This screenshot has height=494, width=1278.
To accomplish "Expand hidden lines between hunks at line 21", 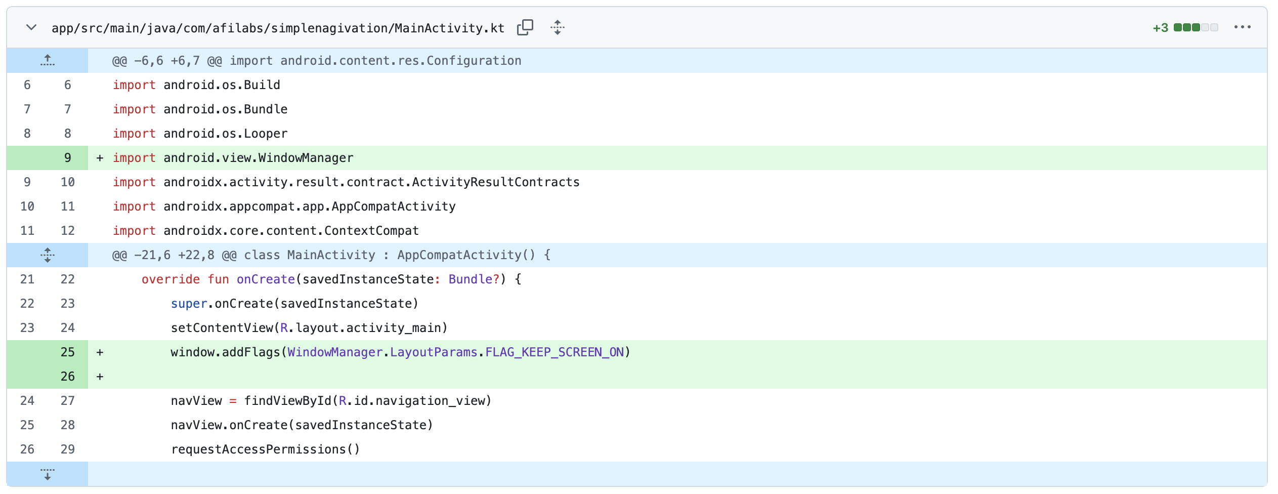I will point(48,255).
